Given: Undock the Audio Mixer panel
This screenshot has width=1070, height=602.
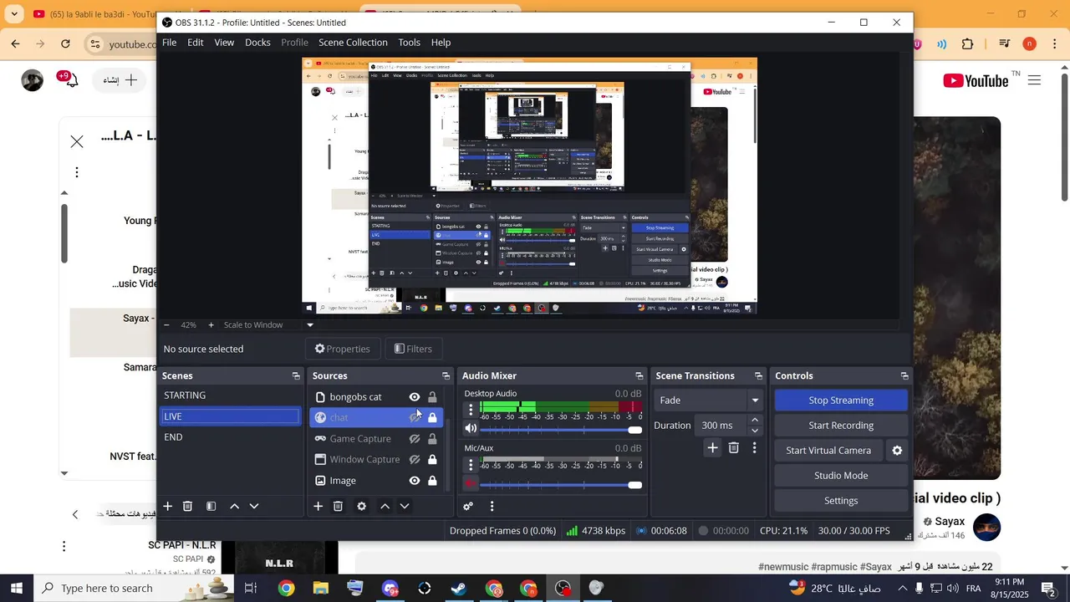Looking at the screenshot, I should click(639, 376).
